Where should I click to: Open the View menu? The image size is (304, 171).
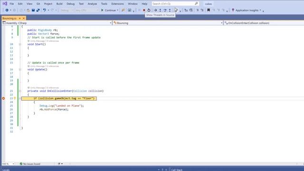coord(29,4)
